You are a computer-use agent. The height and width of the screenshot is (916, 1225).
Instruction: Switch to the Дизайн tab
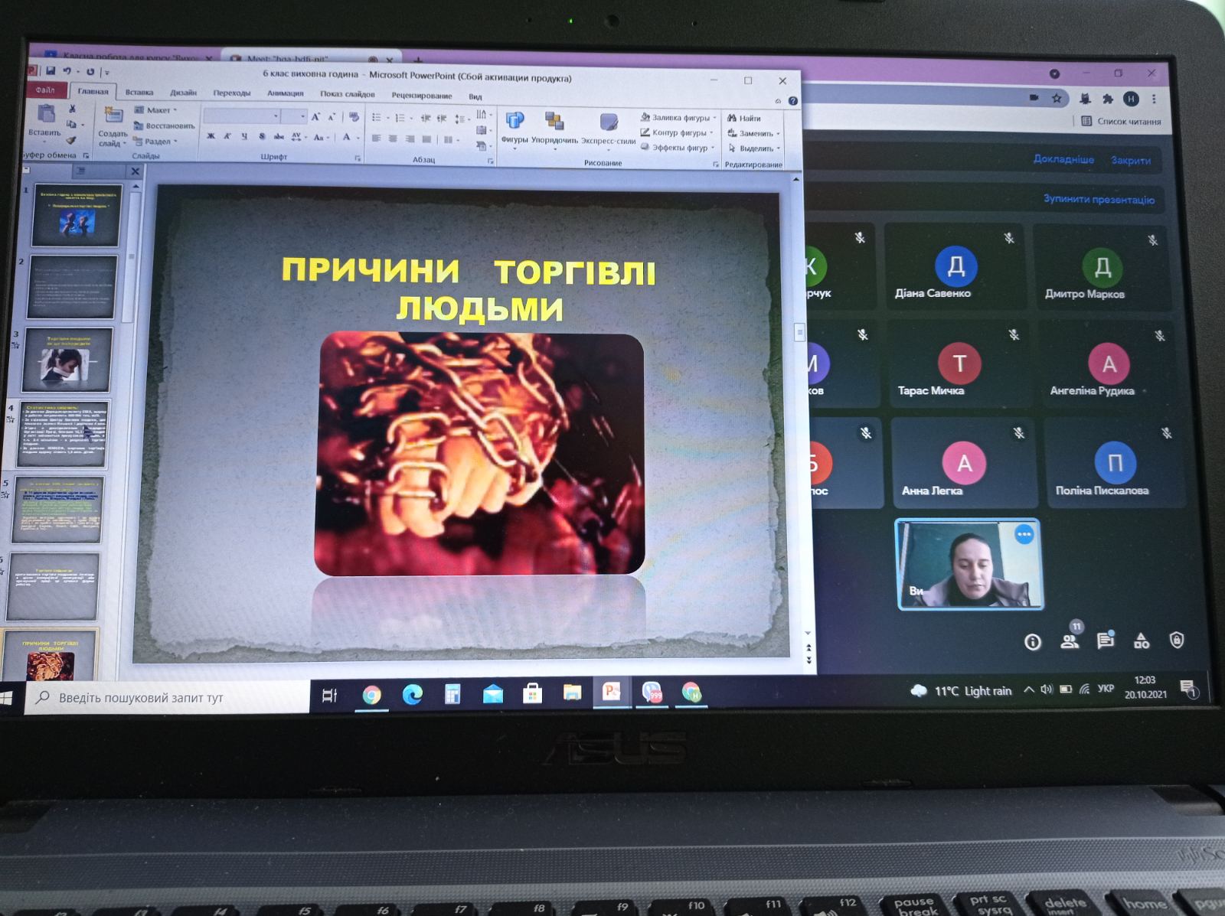[x=183, y=93]
